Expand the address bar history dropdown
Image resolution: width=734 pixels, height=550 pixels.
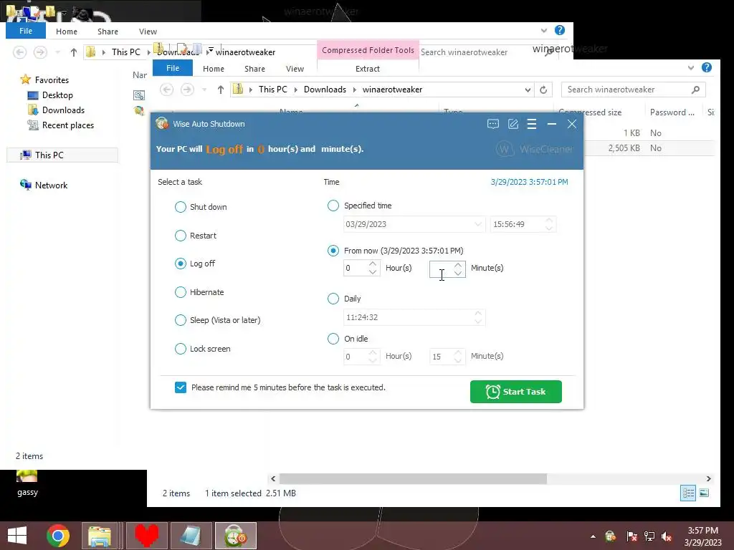[528, 90]
